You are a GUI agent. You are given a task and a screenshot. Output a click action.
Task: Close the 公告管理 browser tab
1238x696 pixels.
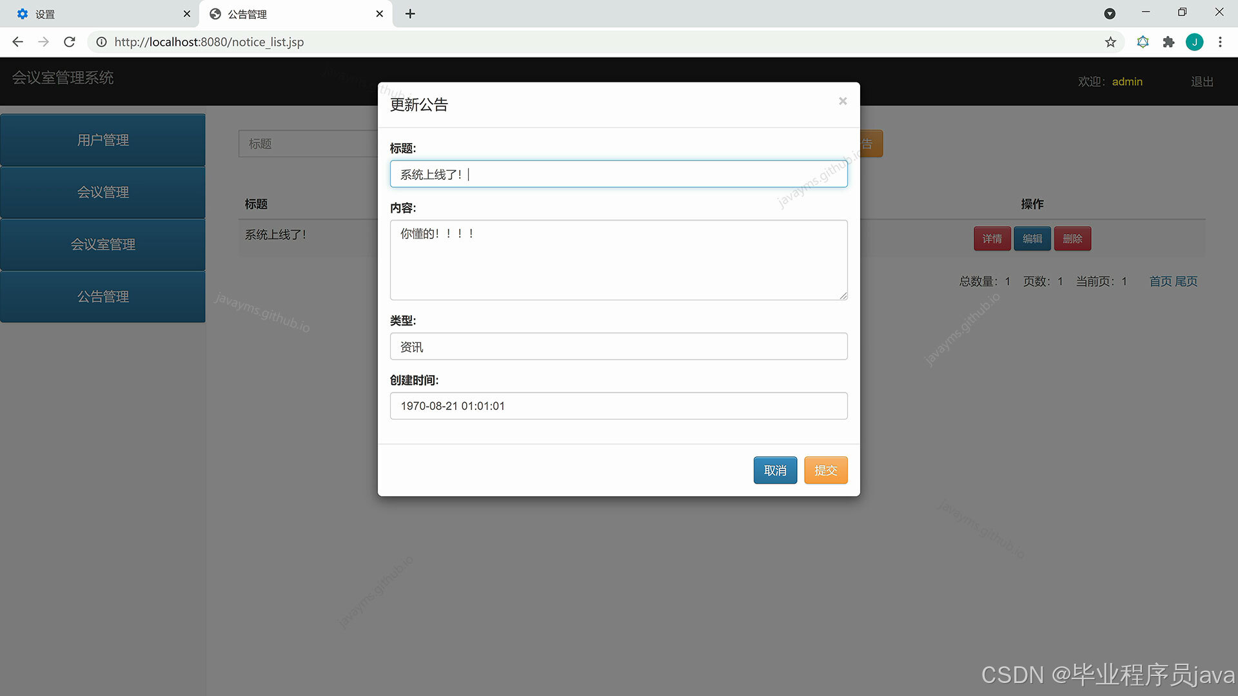click(380, 14)
